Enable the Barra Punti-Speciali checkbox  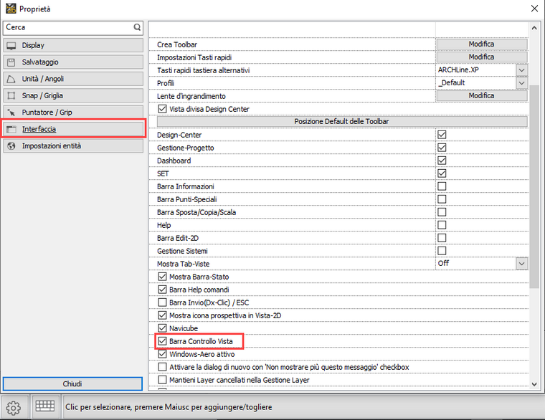point(442,199)
